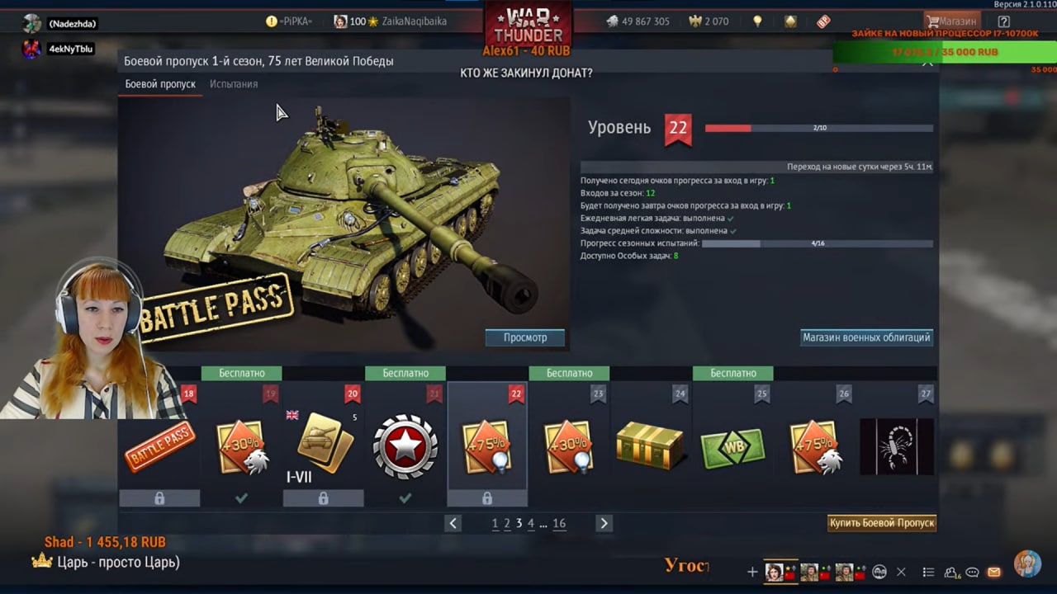Click the level progress bar 2/10
Image resolution: width=1057 pixels, height=594 pixels.
[x=819, y=128]
